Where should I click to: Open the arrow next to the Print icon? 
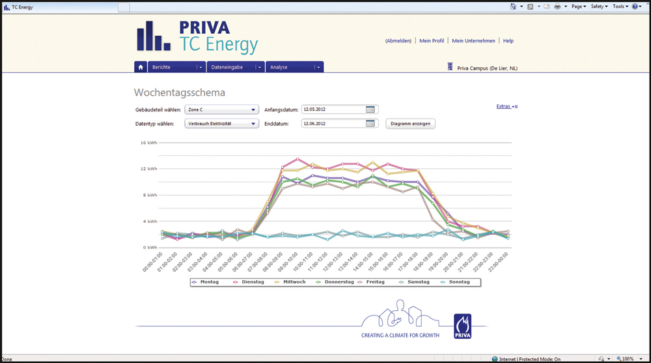click(x=565, y=7)
